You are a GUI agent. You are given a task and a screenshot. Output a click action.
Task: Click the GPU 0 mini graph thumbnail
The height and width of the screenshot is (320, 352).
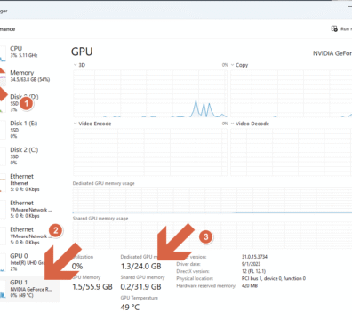(3, 262)
